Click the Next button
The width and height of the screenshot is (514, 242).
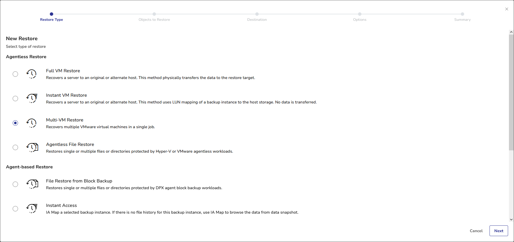click(499, 231)
